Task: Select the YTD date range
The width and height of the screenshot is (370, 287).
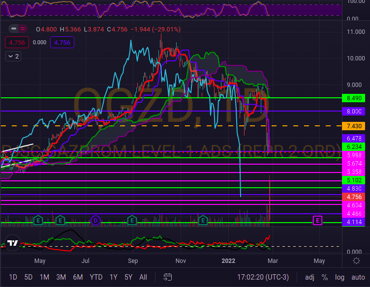Action: (x=95, y=277)
